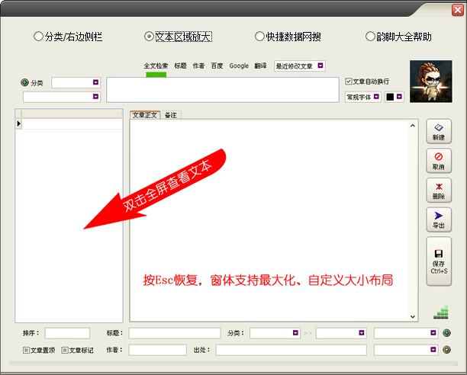Save article with the 保存 floppy icon
467x375 pixels.
click(438, 260)
